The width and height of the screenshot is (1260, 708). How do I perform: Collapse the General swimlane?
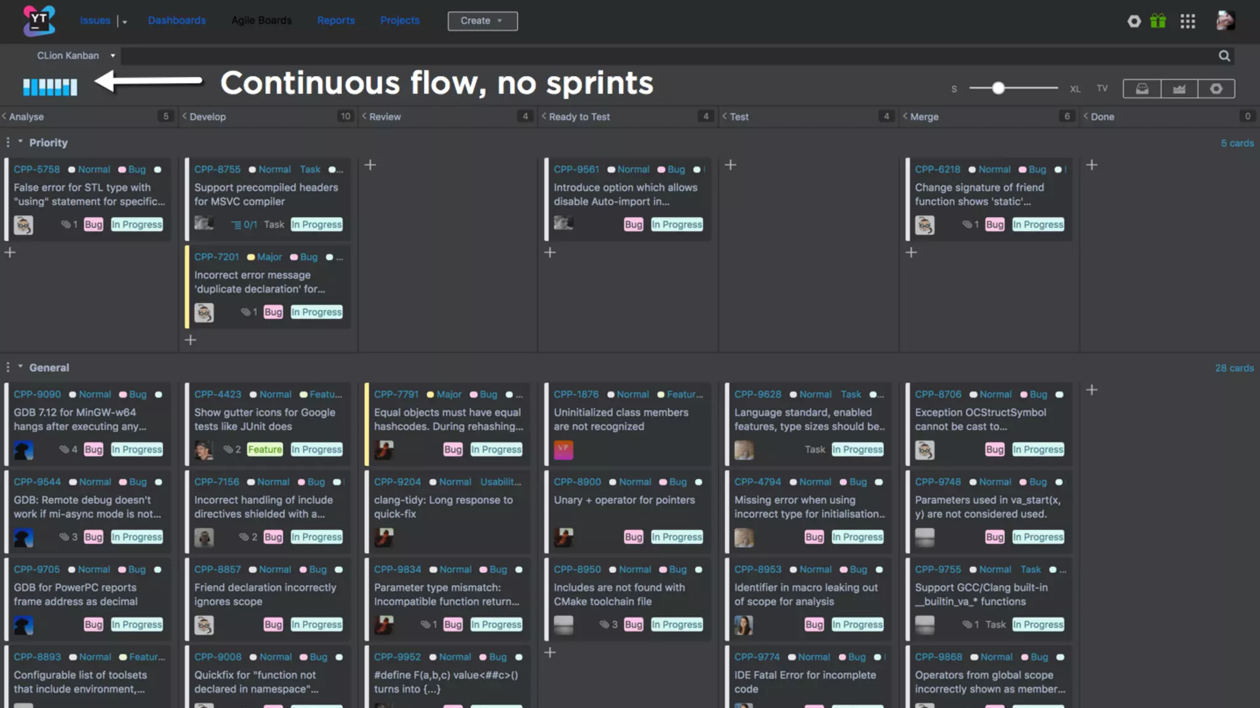(x=20, y=367)
